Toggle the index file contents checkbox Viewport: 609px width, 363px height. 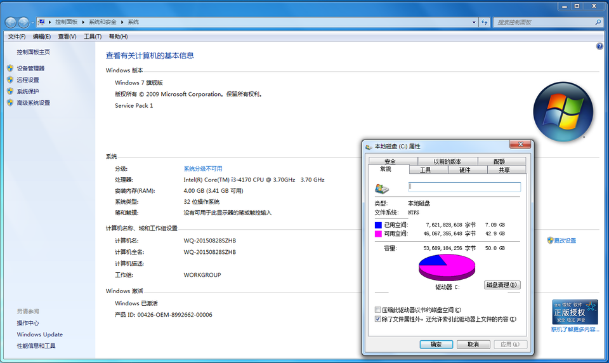coord(377,319)
